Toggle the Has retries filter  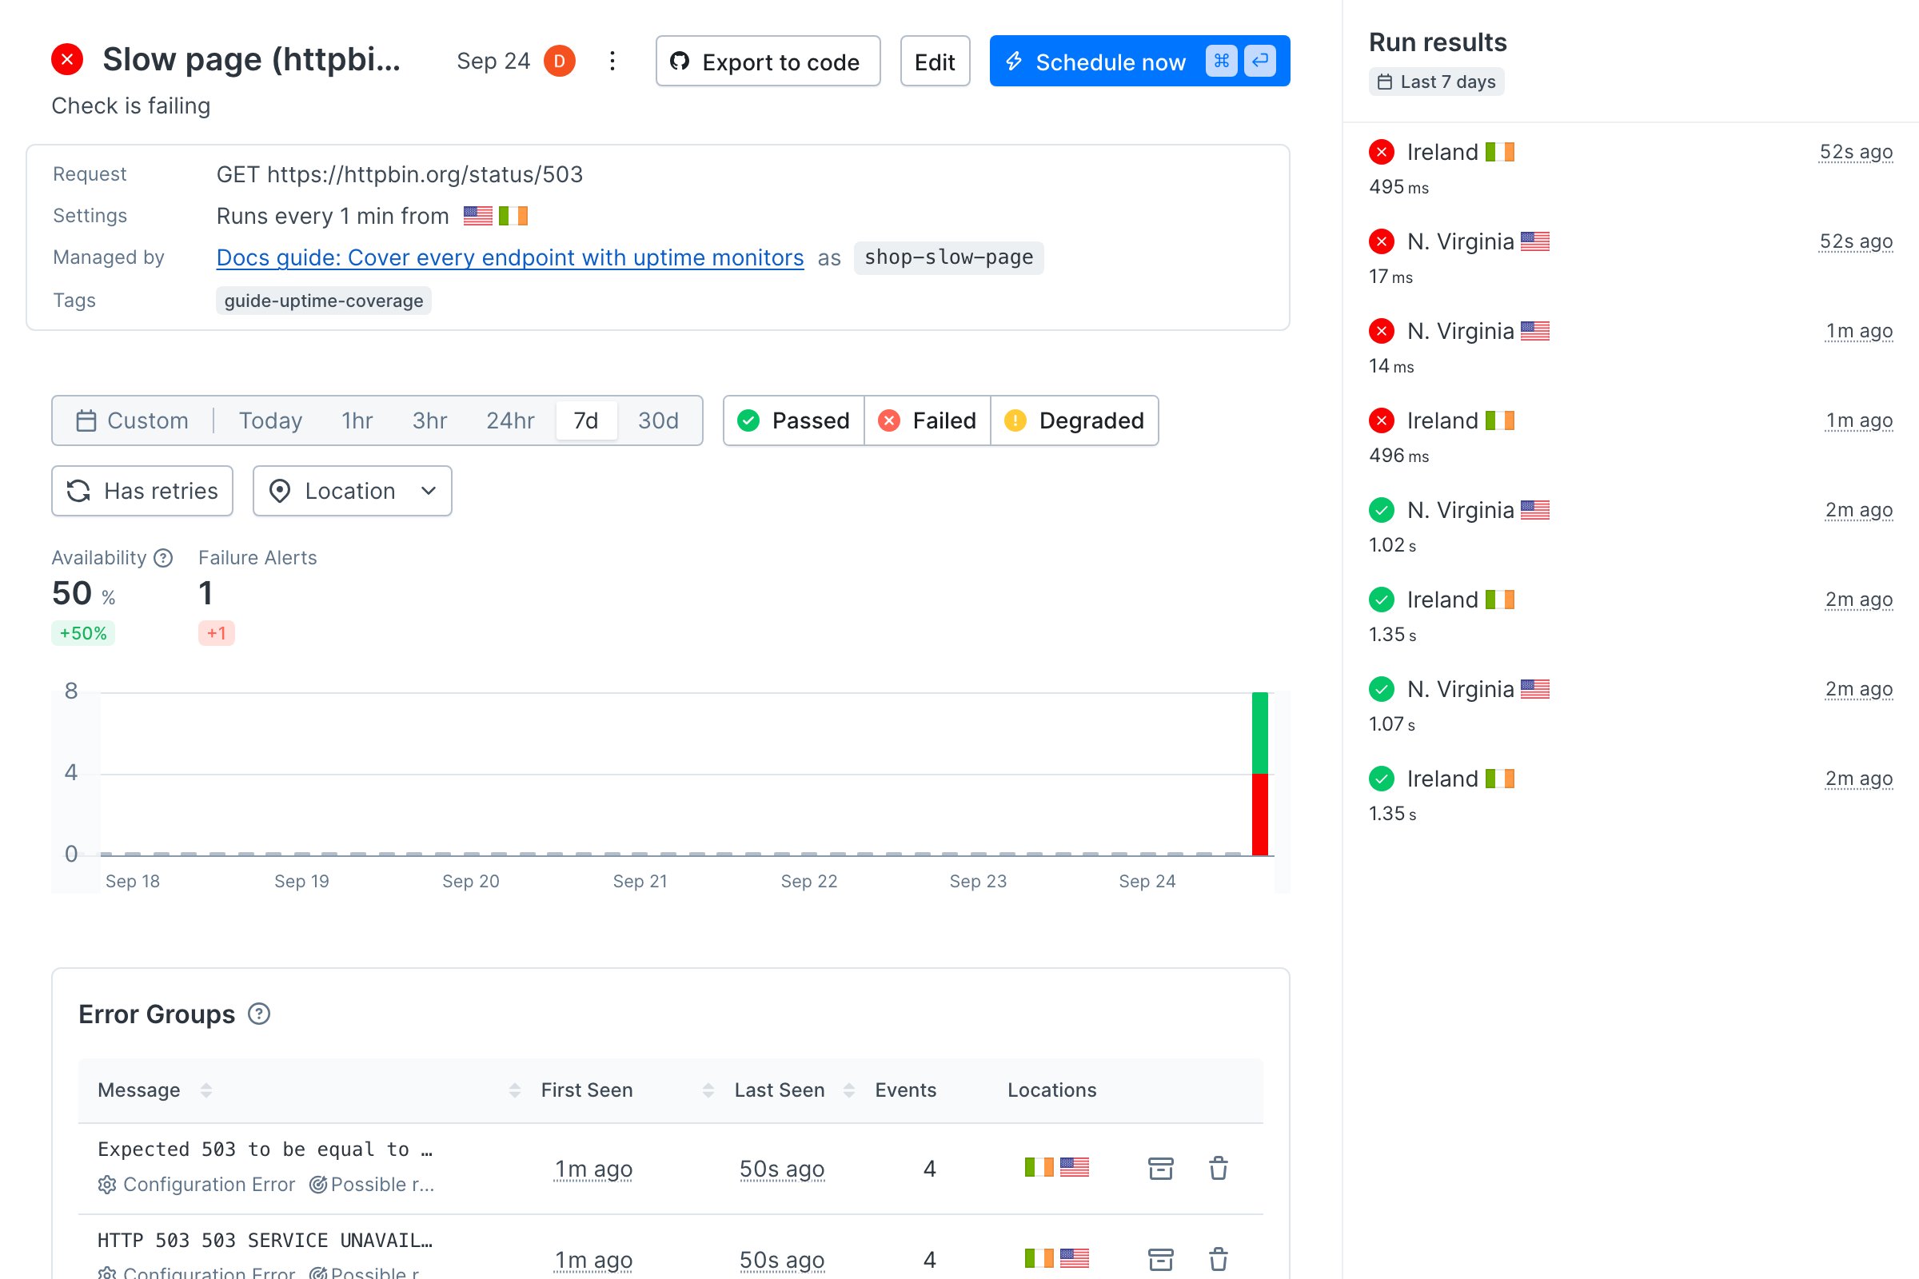142,491
